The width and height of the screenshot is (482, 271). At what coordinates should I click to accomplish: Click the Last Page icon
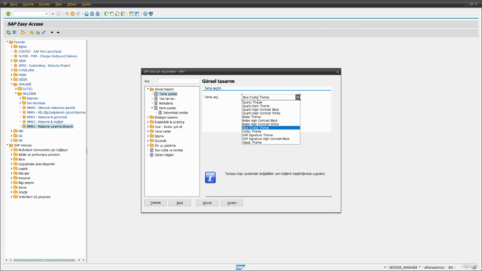coord(123,14)
